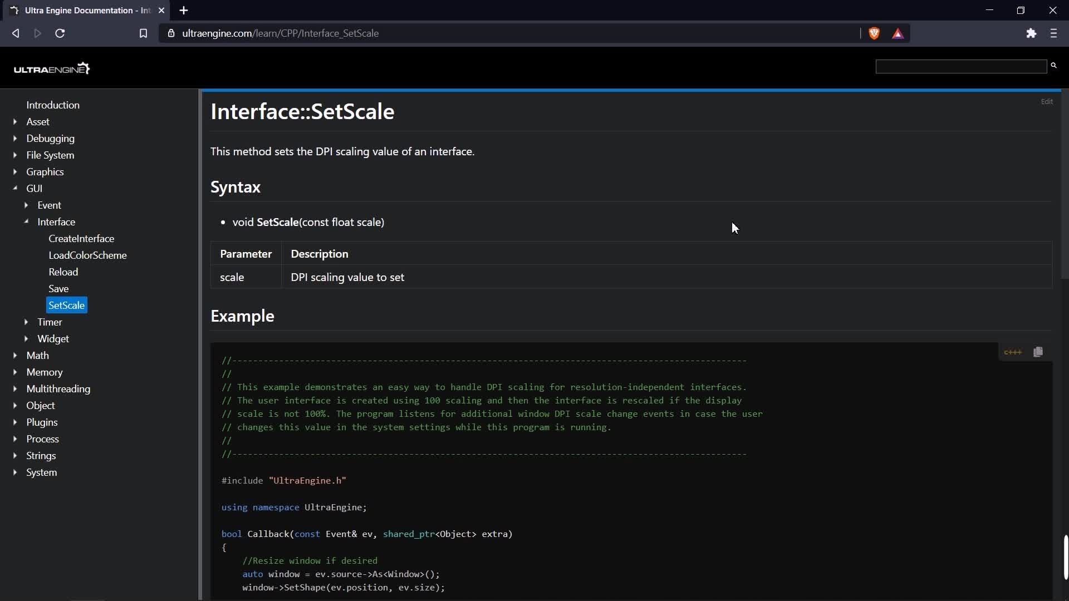Collapse the GUI tree section
Screen dimensions: 1069x601
pos(15,189)
